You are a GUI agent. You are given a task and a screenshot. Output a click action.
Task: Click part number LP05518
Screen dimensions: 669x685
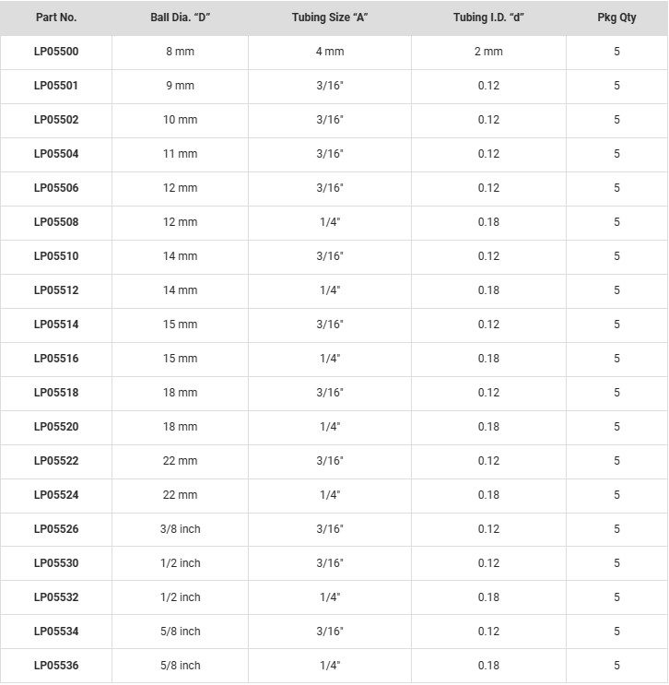coord(56,393)
